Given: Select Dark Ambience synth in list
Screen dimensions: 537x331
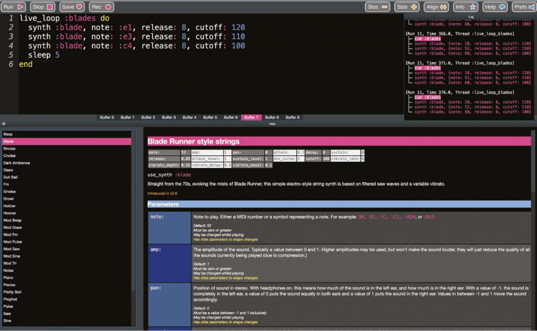Looking at the screenshot, I should (17, 163).
